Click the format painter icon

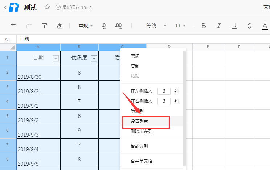pos(44,26)
